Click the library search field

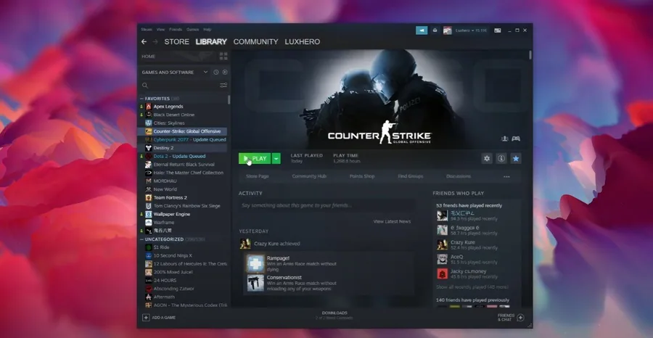181,86
